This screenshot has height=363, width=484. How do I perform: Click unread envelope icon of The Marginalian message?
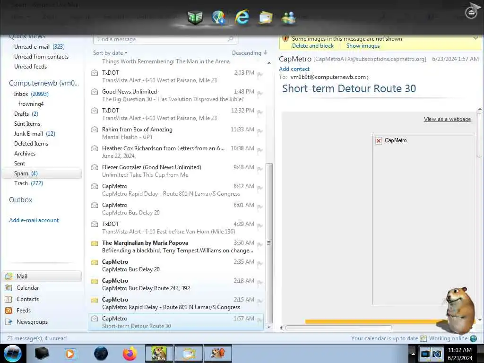coord(95,243)
